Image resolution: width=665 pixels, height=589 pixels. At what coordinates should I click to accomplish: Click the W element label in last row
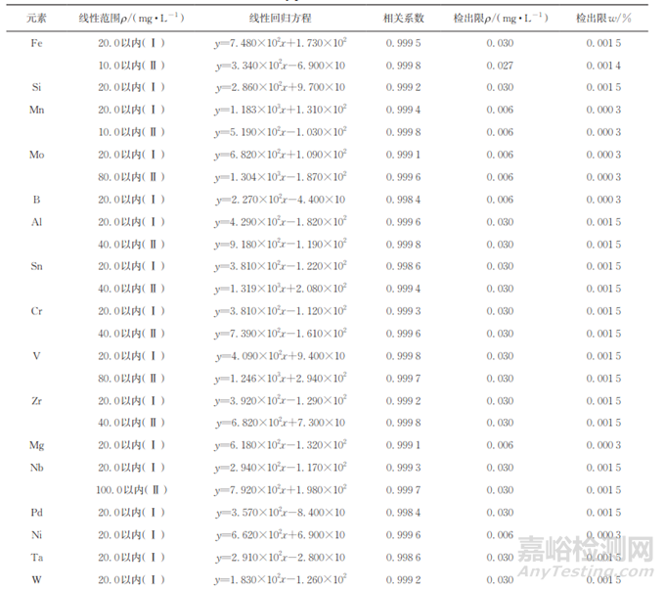(x=36, y=579)
